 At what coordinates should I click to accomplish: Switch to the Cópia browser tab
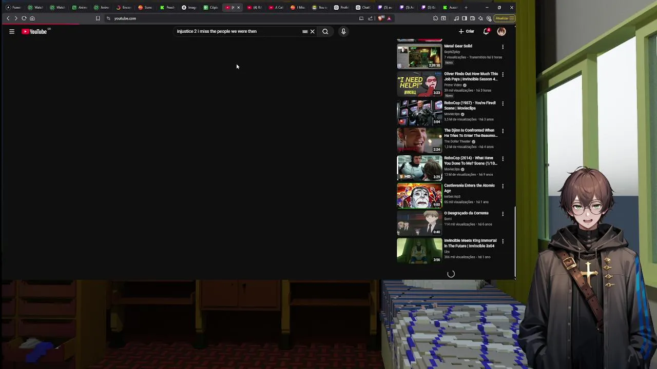tap(210, 8)
